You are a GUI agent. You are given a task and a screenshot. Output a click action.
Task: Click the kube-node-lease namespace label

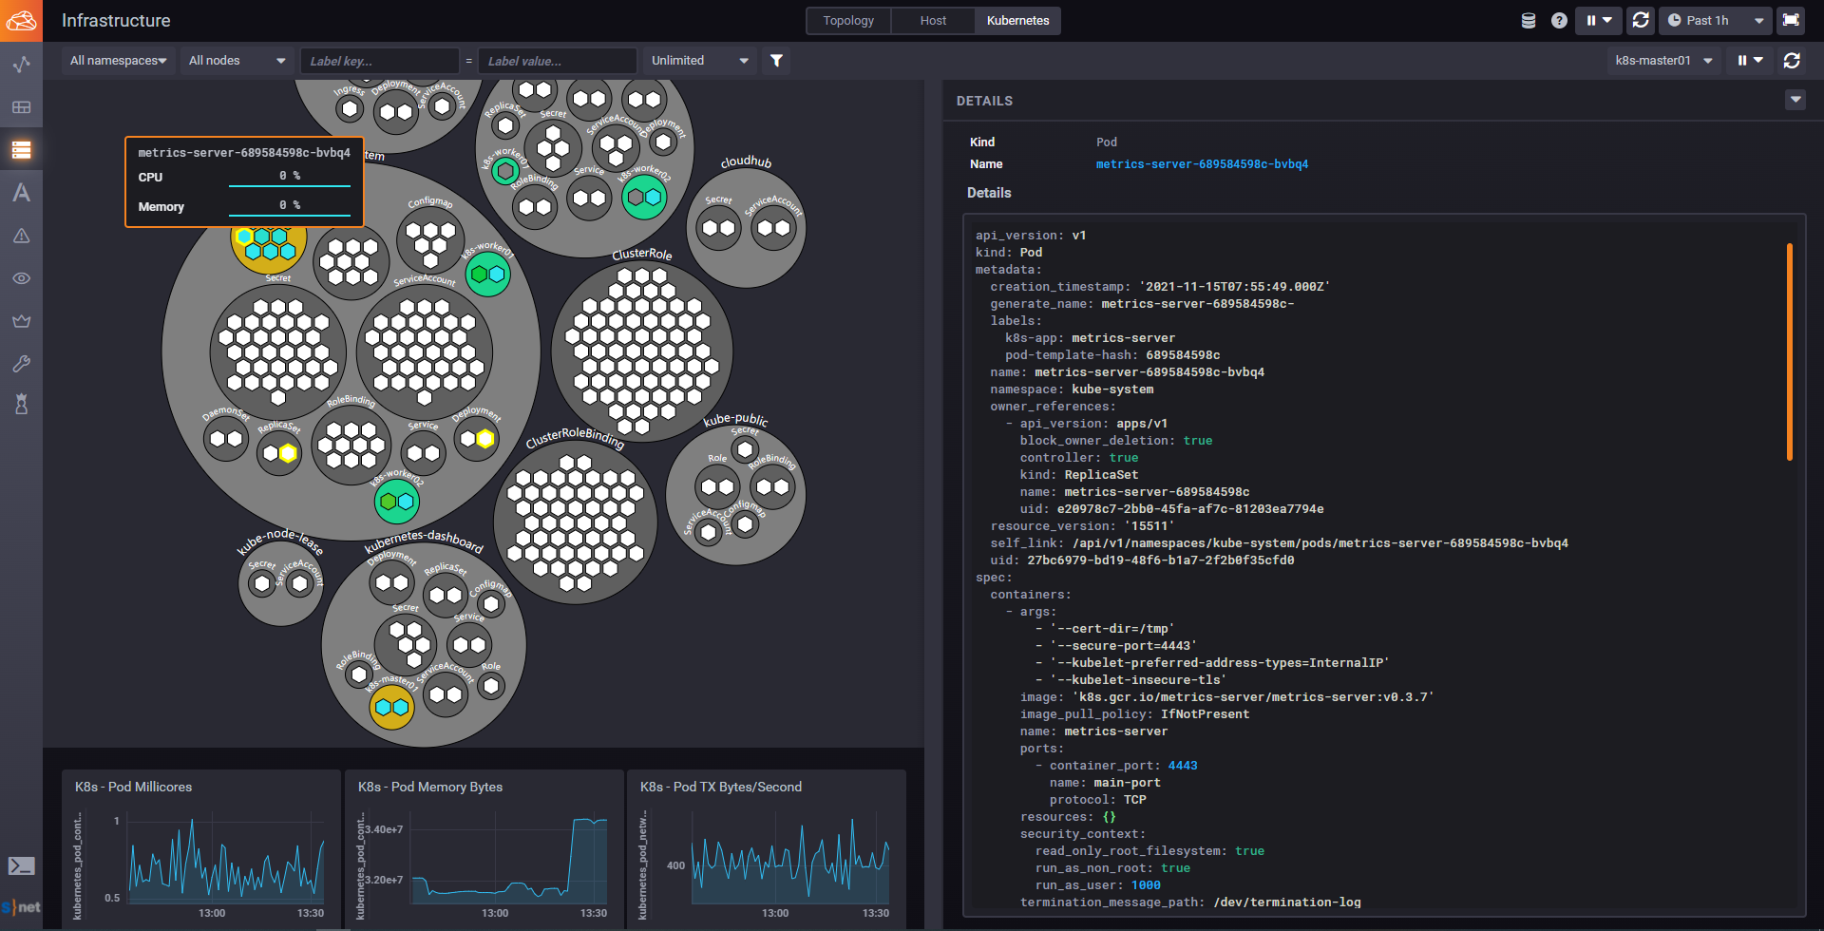pyautogui.click(x=279, y=541)
